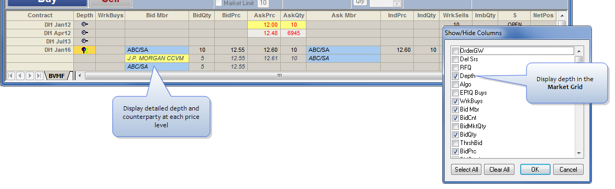Click the Buy button
This screenshot has width=615, height=189.
[x=48, y=3]
